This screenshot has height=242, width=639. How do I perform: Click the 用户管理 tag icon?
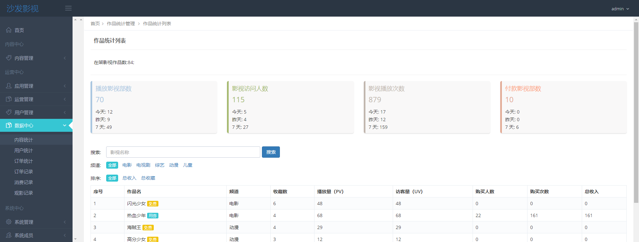pyautogui.click(x=9, y=112)
